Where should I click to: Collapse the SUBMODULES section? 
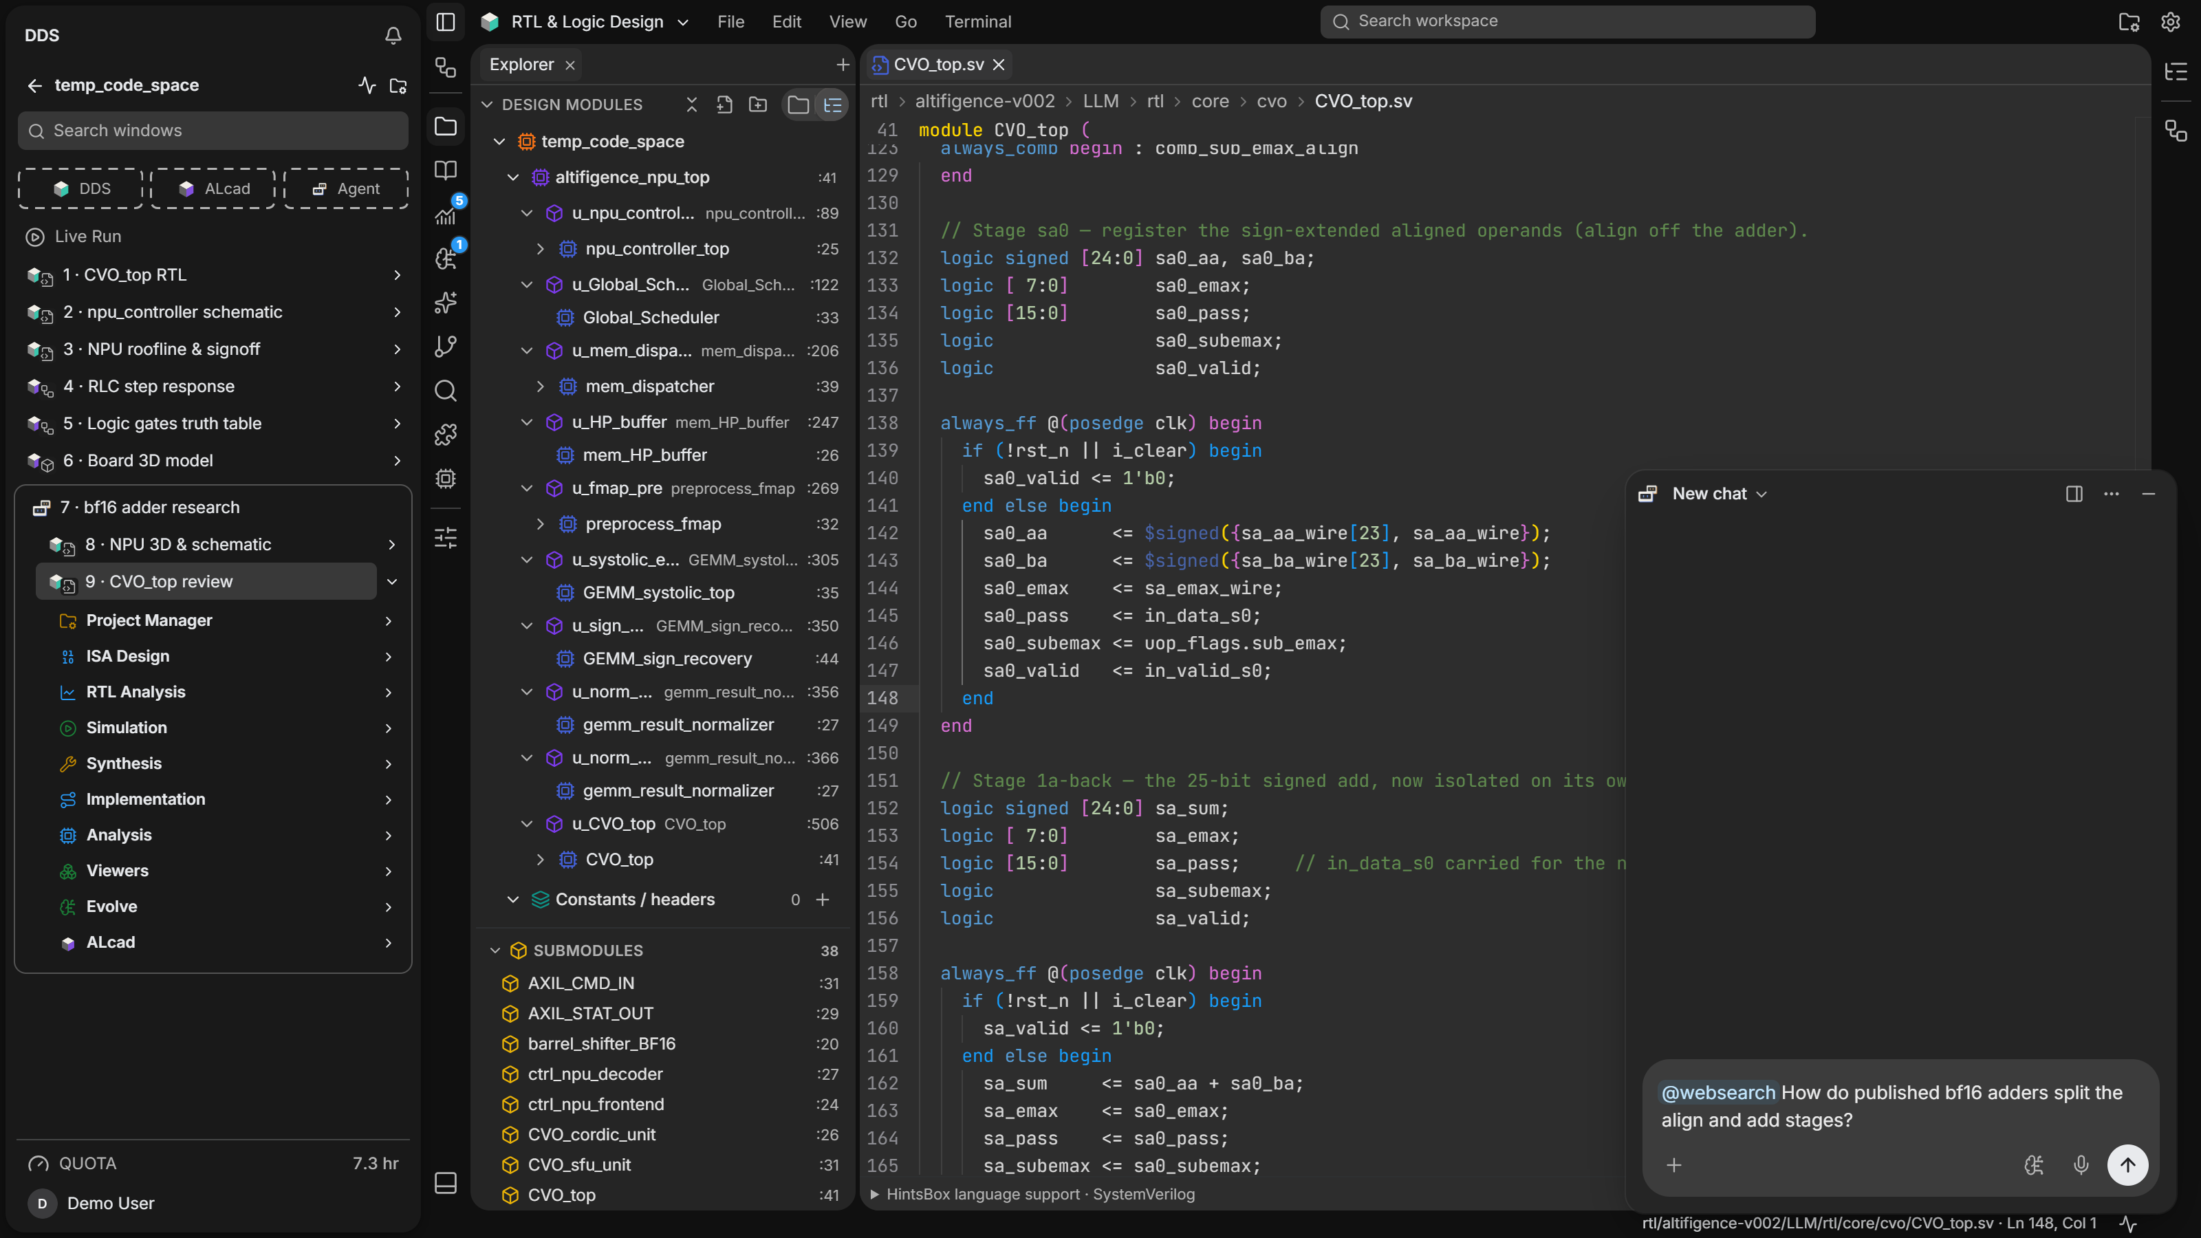[x=495, y=950]
